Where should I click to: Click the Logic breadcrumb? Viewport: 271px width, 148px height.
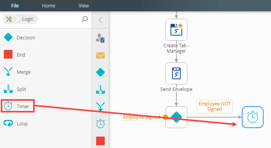pyautogui.click(x=28, y=19)
